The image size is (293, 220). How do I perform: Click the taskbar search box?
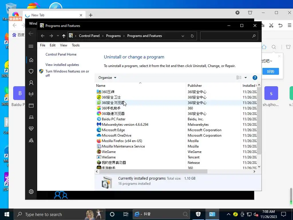tap(60, 214)
